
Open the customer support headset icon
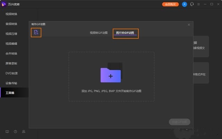pos(192,4)
